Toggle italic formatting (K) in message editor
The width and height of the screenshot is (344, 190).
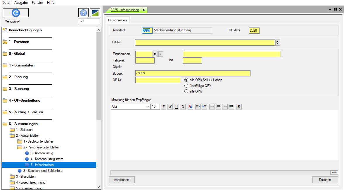click(170, 107)
